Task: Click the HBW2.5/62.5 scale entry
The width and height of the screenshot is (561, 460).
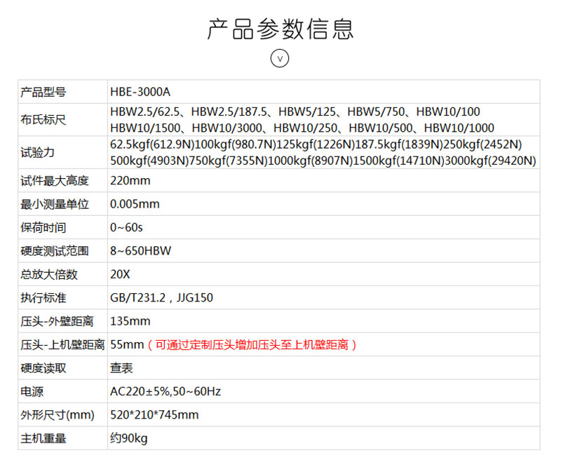Action: click(145, 112)
